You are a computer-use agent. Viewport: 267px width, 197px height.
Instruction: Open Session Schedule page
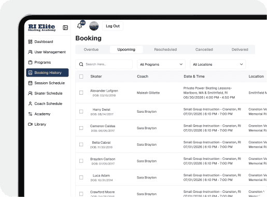pyautogui.click(x=47, y=83)
